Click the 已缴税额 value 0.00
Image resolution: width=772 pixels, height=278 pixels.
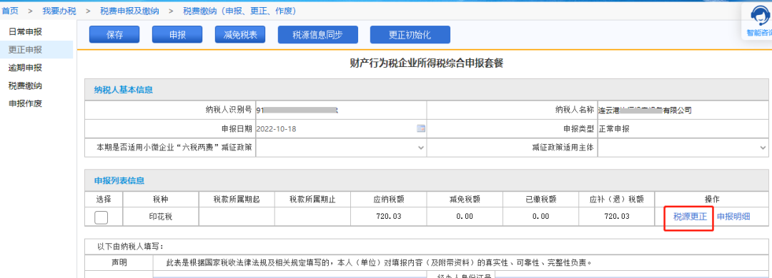540,216
